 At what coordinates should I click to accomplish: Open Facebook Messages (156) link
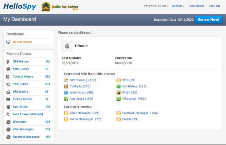(x=140, y=113)
